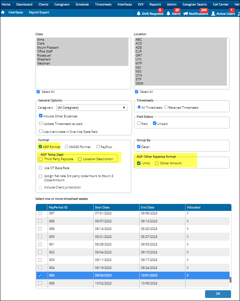Select Alma in Class list

pyautogui.click(x=83, y=40)
